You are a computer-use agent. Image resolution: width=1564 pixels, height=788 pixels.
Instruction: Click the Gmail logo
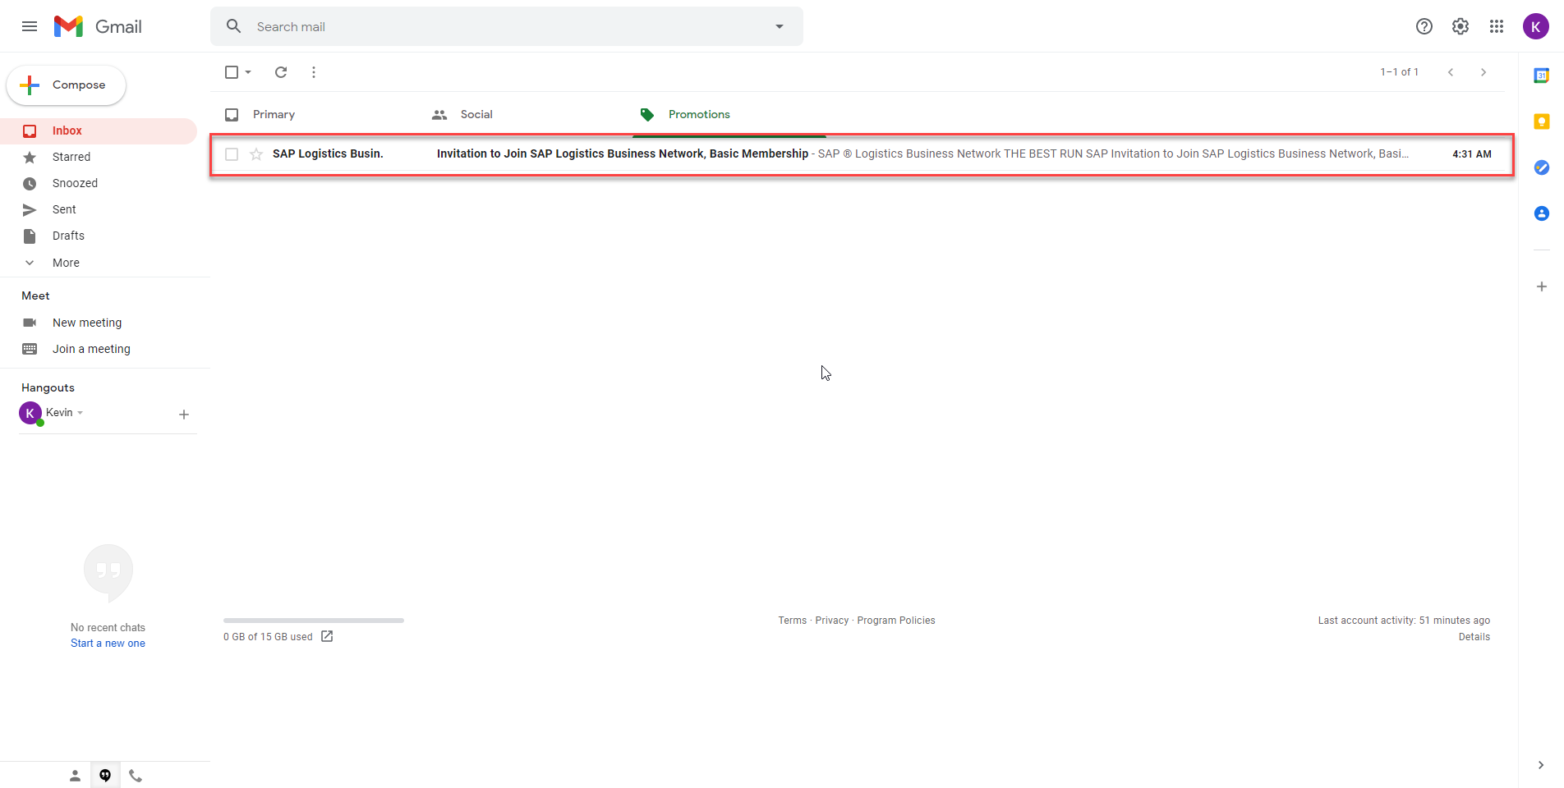point(98,26)
